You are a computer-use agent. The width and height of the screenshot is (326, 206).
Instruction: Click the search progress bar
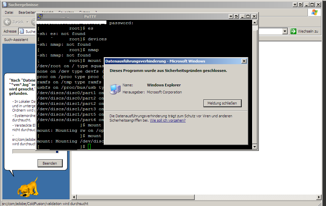point(36,152)
